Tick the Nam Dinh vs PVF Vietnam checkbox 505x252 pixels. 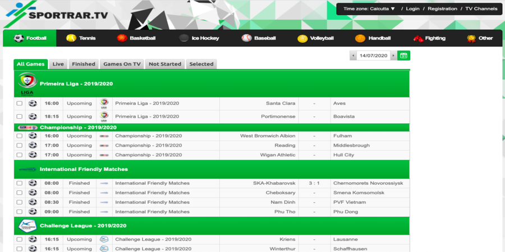(20, 202)
